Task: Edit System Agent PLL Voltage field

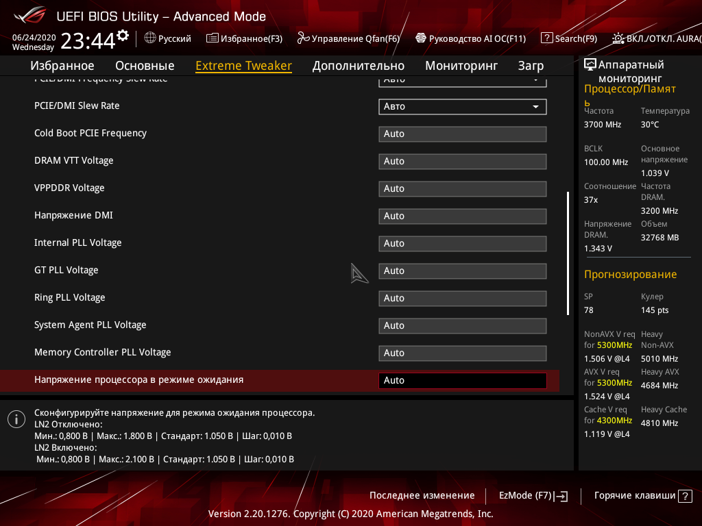Action: tap(463, 325)
